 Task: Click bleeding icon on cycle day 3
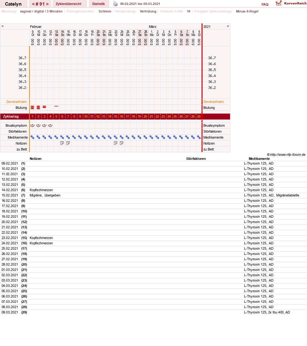coord(44,107)
